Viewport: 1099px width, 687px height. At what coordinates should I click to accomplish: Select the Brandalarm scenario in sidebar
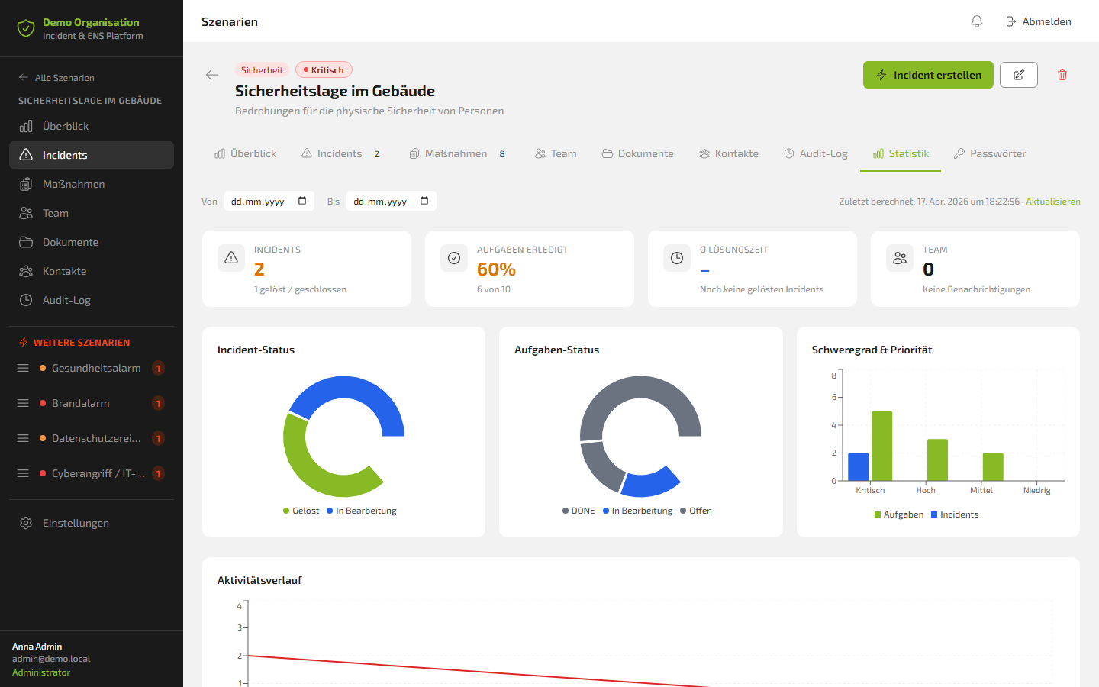92,403
